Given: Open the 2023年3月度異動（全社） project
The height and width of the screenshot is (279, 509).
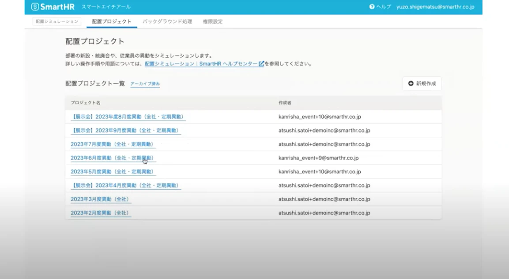Looking at the screenshot, I should tap(101, 199).
